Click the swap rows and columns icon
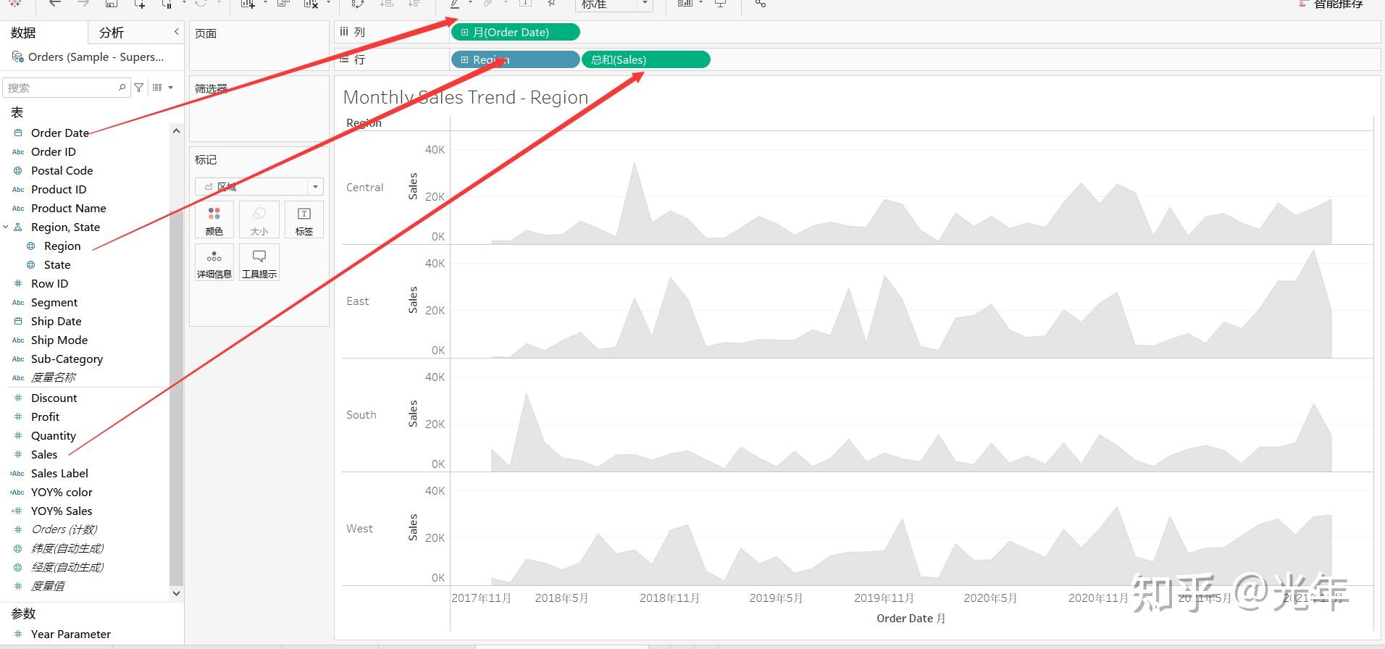Viewport: 1385px width, 649px height. point(358,4)
